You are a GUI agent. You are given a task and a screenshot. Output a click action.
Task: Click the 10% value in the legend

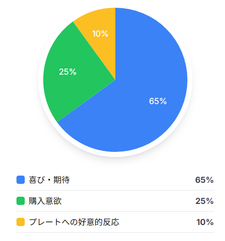(x=205, y=222)
